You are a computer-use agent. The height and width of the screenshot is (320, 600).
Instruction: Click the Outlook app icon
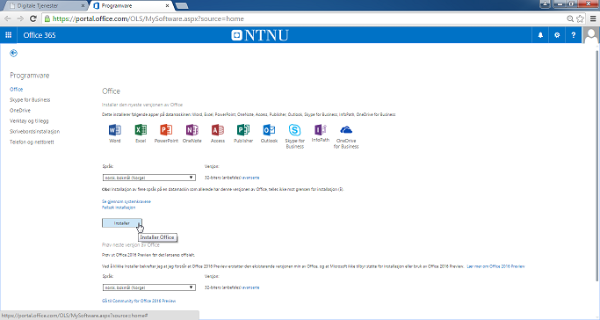(269, 130)
